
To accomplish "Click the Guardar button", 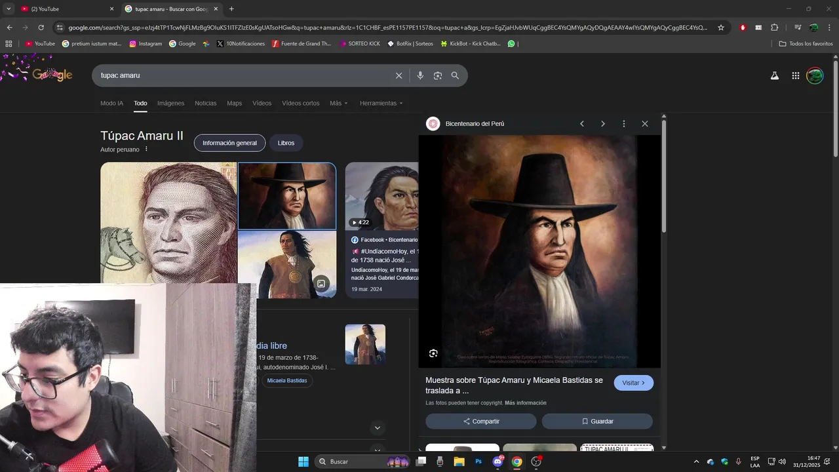I will (x=597, y=422).
